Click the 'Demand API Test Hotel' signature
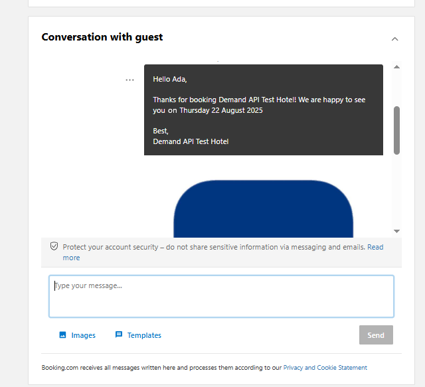Image resolution: width=425 pixels, height=387 pixels. click(191, 142)
